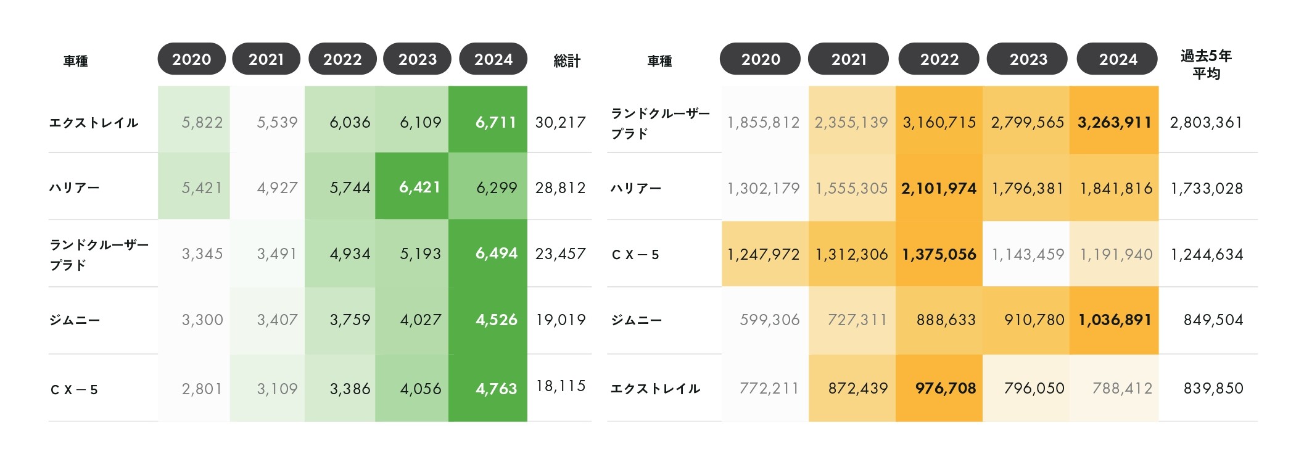
Task: Select the 976,708 orange cell
Action: pos(939,388)
